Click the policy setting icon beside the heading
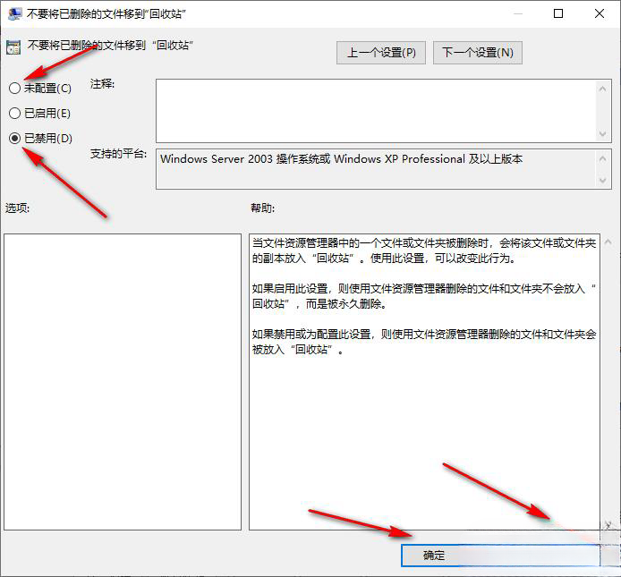 [13, 47]
